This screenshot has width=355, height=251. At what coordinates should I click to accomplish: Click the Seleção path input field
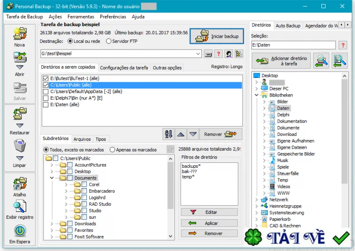click(x=293, y=45)
